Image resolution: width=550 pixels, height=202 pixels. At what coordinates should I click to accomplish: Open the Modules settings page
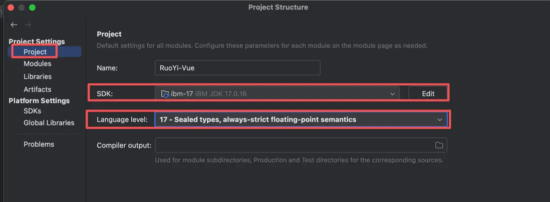[38, 63]
